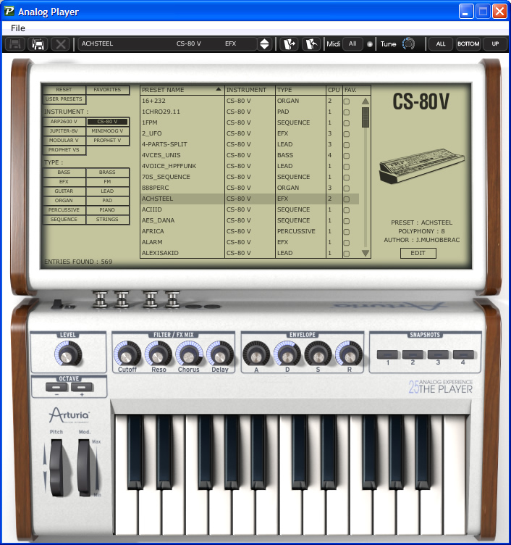Open the preset selector up/down arrows
This screenshot has width=511, height=545.
264,44
